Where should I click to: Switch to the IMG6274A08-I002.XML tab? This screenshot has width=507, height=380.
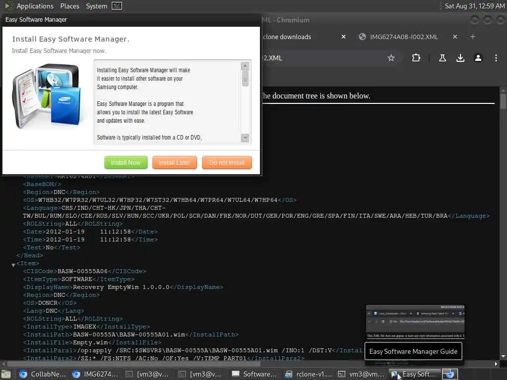[x=404, y=37]
